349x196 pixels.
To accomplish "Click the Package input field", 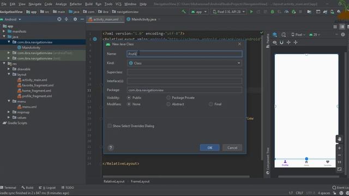I will [x=184, y=90].
